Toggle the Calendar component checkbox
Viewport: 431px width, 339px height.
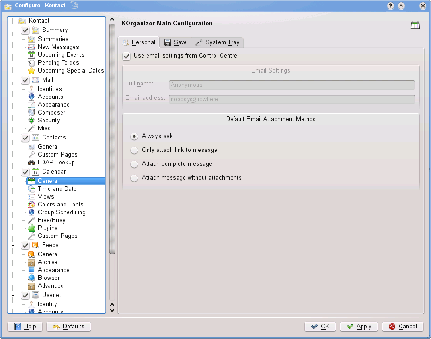click(25, 172)
